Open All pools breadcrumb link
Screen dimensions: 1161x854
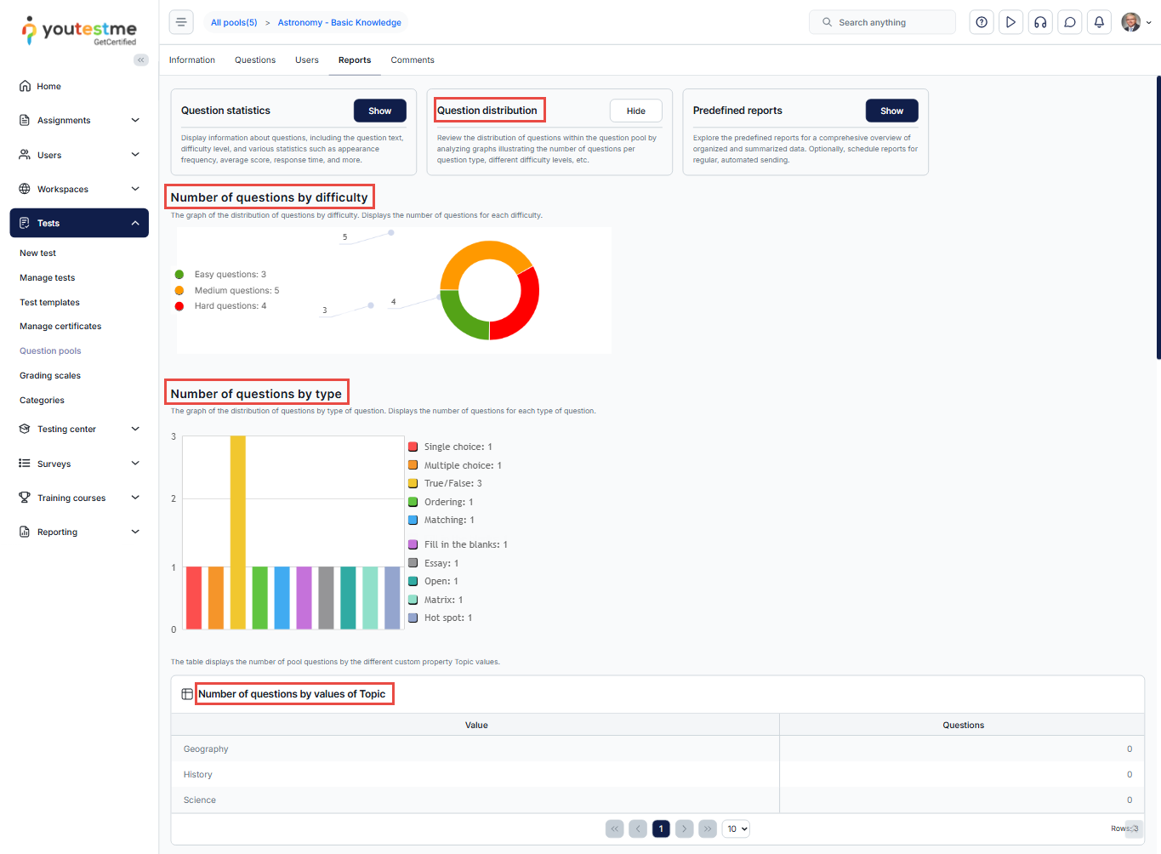tap(234, 23)
